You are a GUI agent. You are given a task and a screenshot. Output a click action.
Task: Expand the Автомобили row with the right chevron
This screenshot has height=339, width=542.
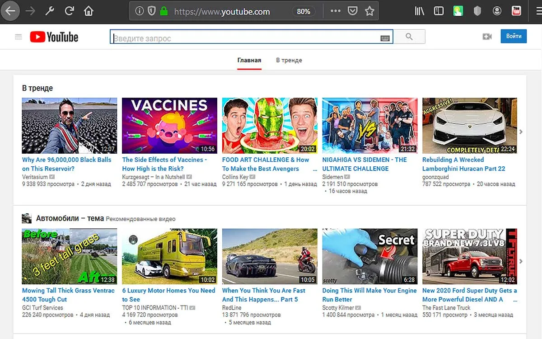click(521, 261)
